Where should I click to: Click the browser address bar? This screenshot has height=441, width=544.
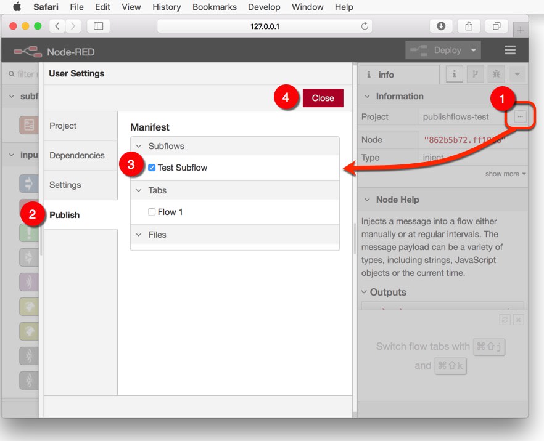(x=263, y=26)
